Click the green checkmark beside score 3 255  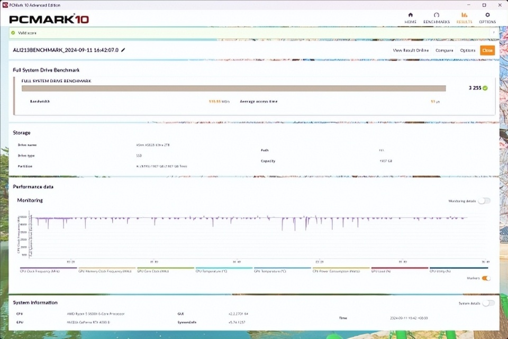(485, 88)
